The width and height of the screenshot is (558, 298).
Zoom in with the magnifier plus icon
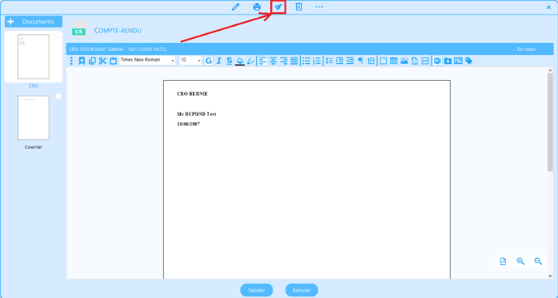(521, 262)
